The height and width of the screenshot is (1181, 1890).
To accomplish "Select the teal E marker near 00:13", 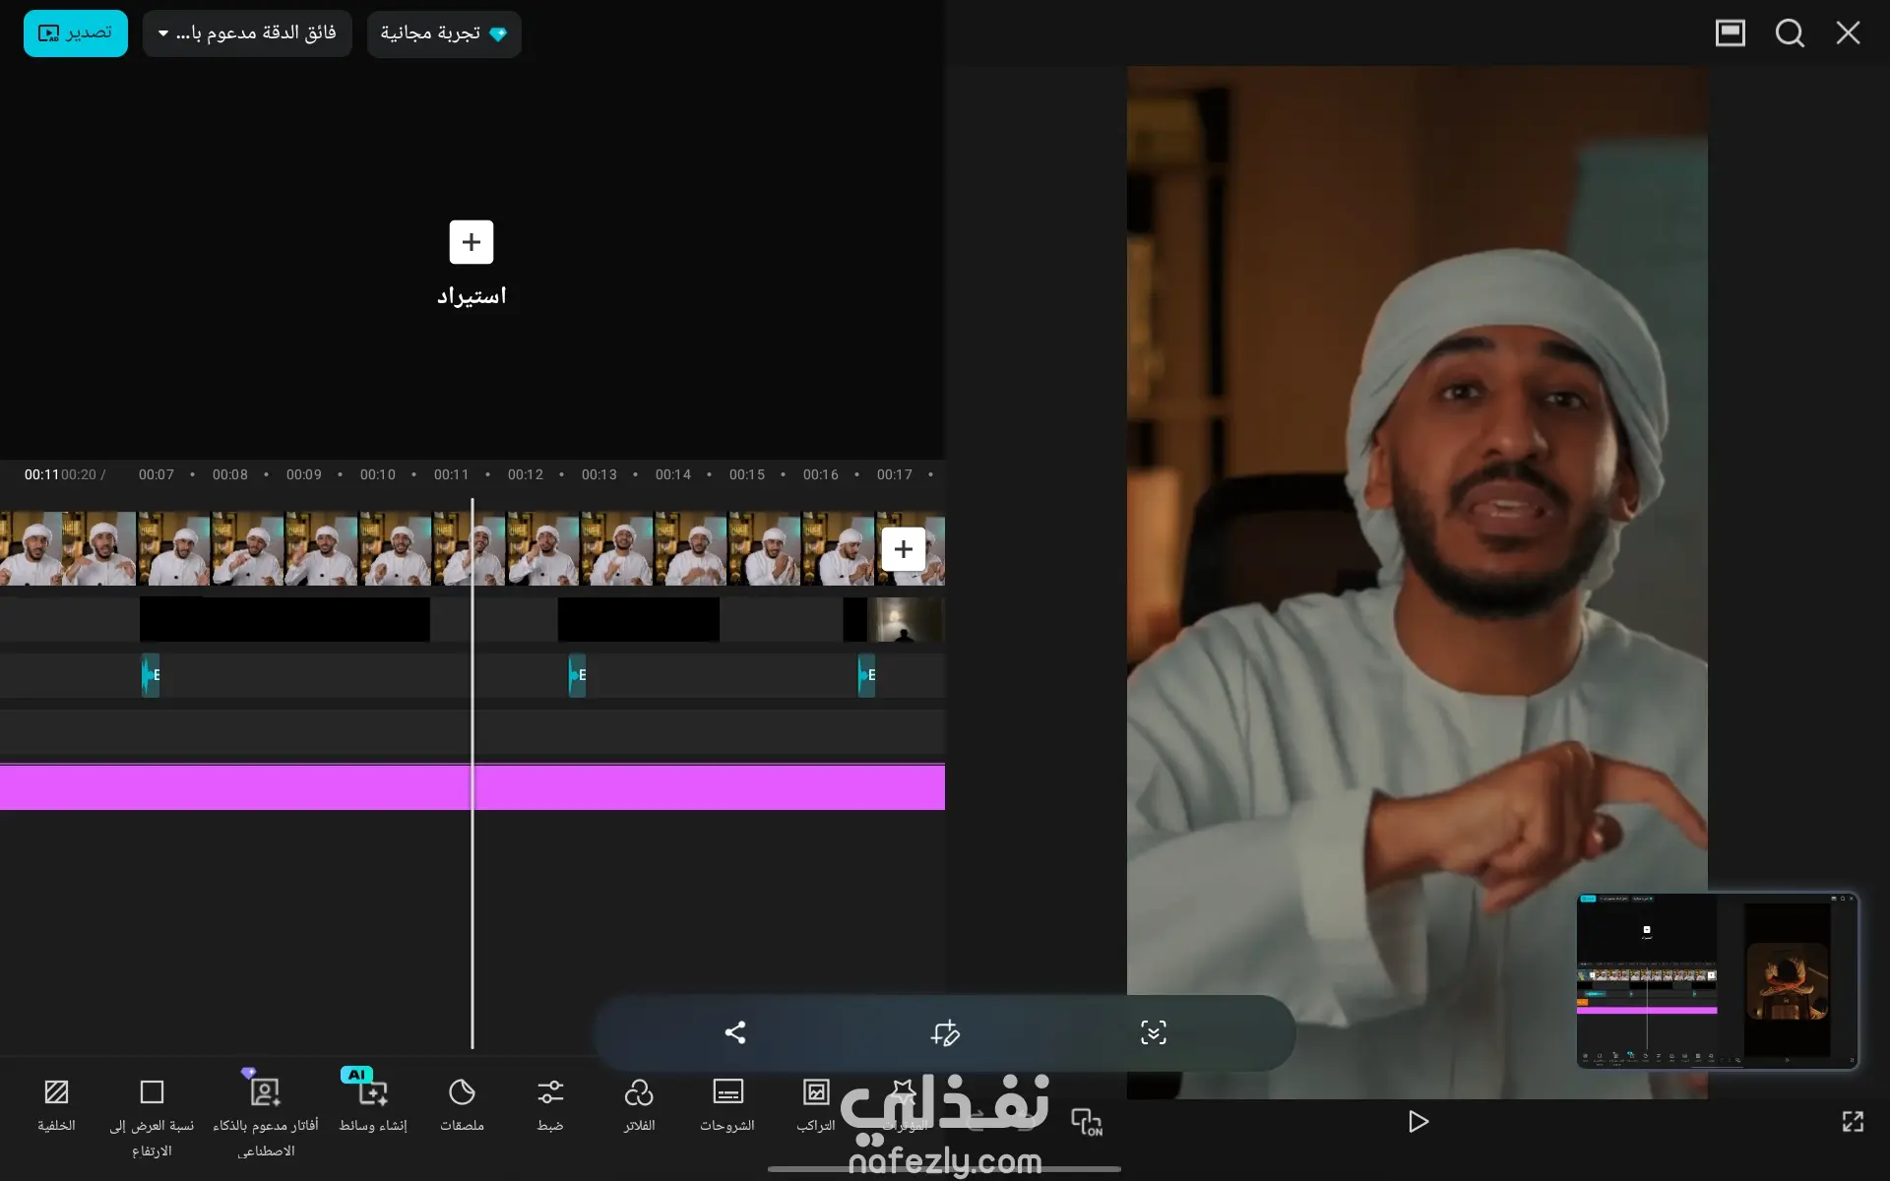I will (578, 675).
